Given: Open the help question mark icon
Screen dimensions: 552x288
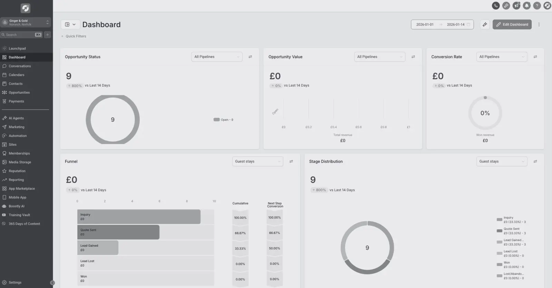Looking at the screenshot, I should (537, 6).
